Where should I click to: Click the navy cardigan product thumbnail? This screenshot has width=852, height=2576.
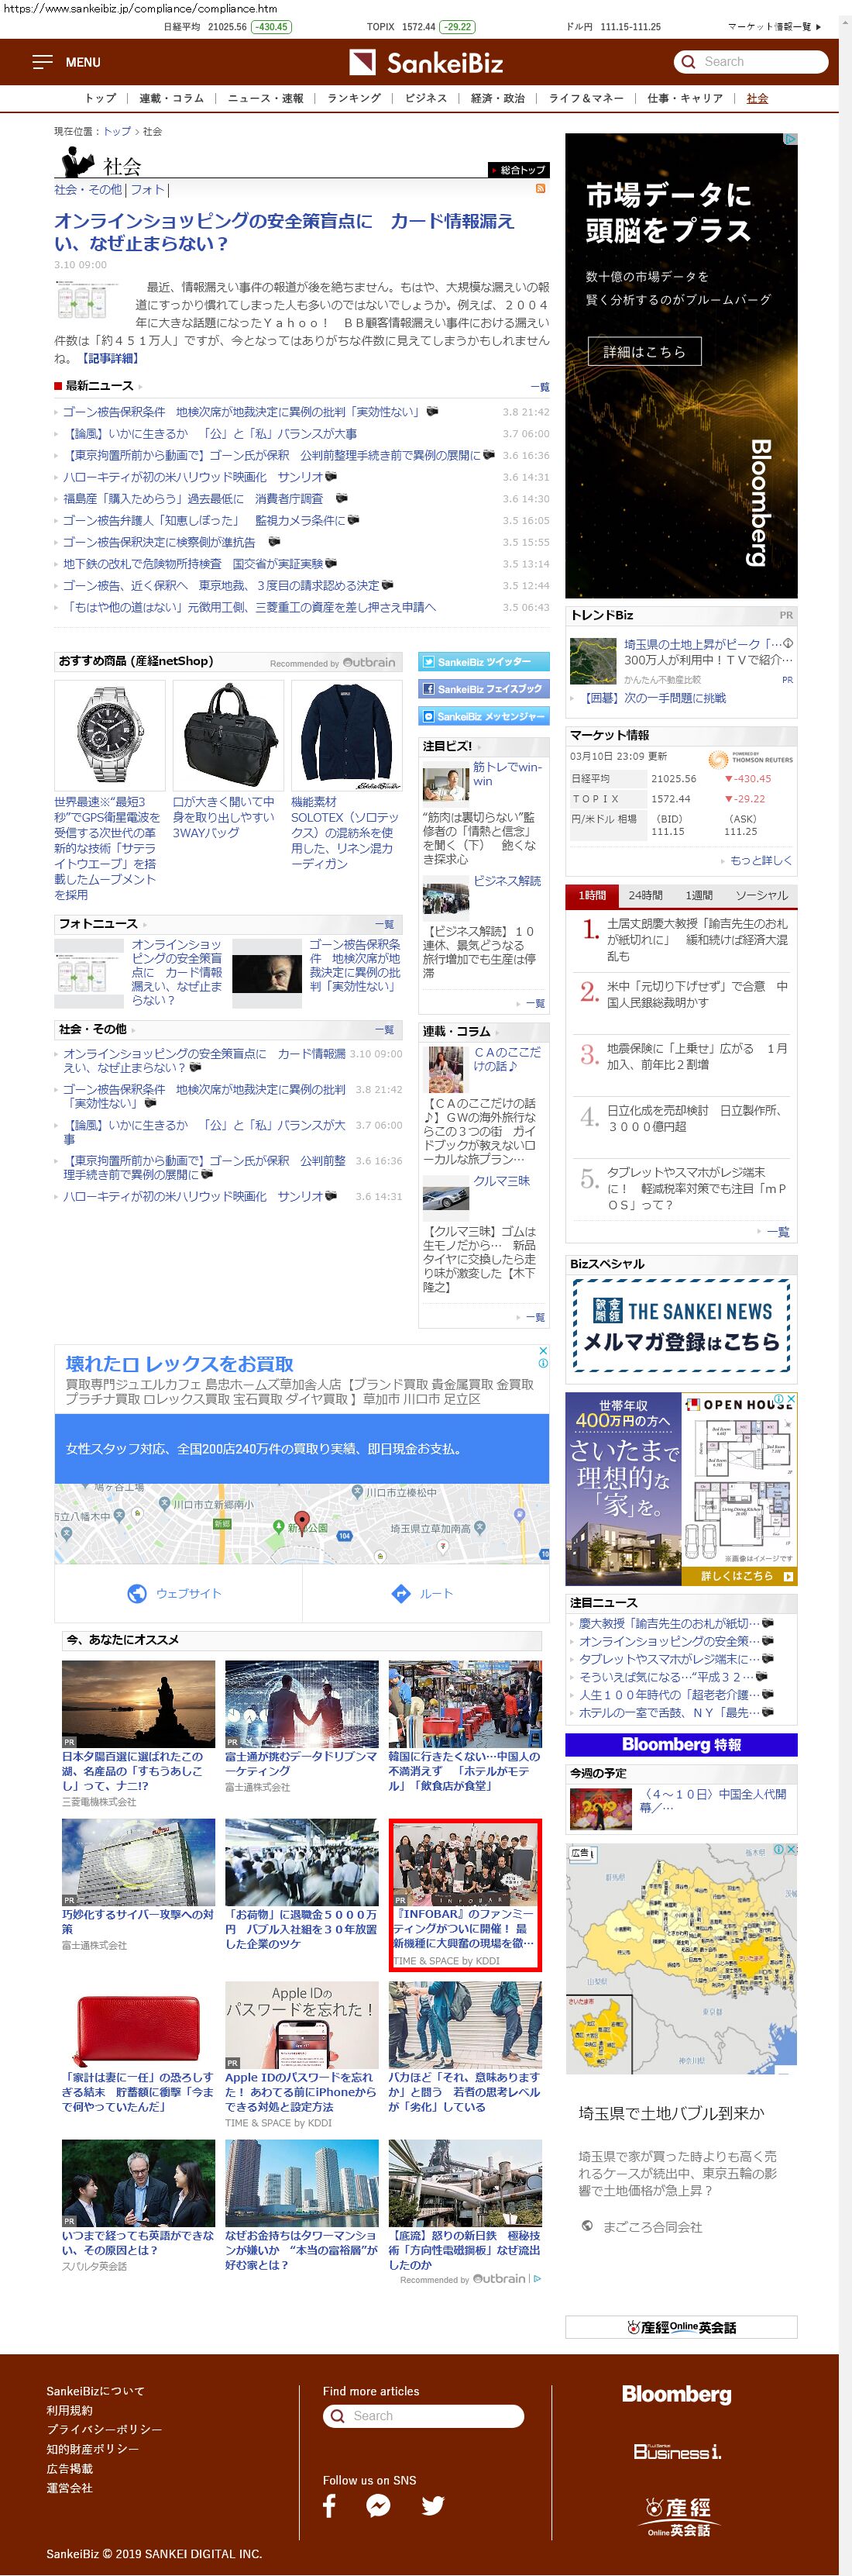coord(346,736)
